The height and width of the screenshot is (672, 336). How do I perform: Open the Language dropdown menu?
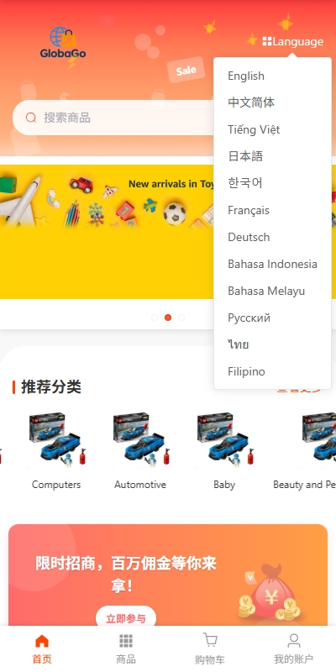[292, 41]
